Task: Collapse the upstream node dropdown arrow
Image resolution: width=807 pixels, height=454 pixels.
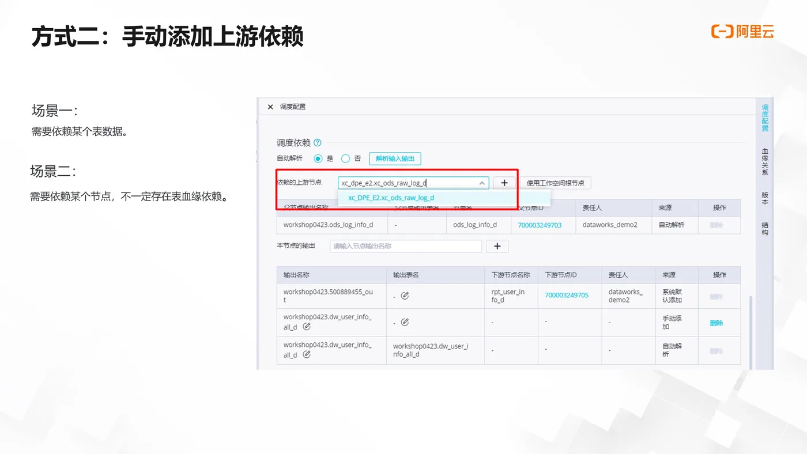Action: [482, 183]
